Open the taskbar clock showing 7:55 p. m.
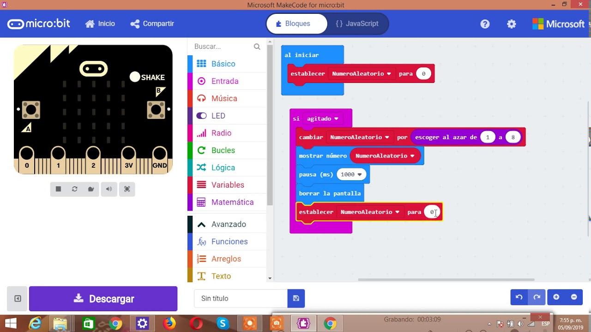The image size is (591, 332). 571,324
